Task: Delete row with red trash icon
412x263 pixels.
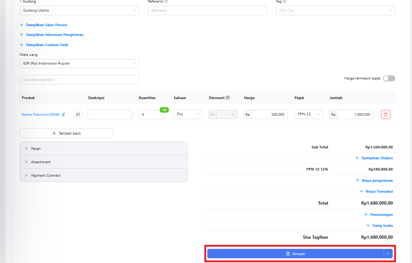Action: pyautogui.click(x=386, y=114)
